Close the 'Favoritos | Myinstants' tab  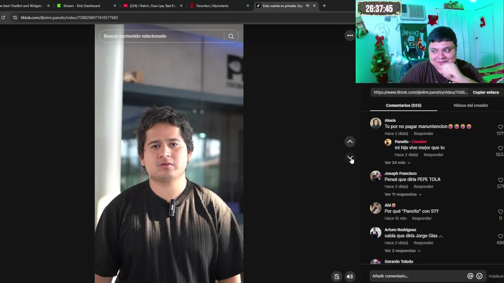(248, 6)
